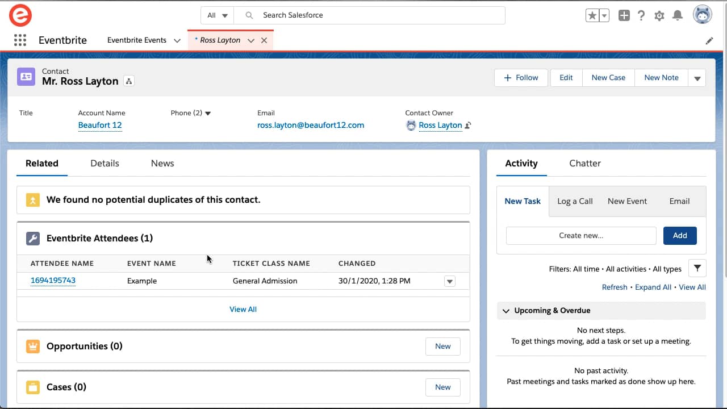The height and width of the screenshot is (409, 727).
Task: Click the New Note button
Action: (661, 78)
